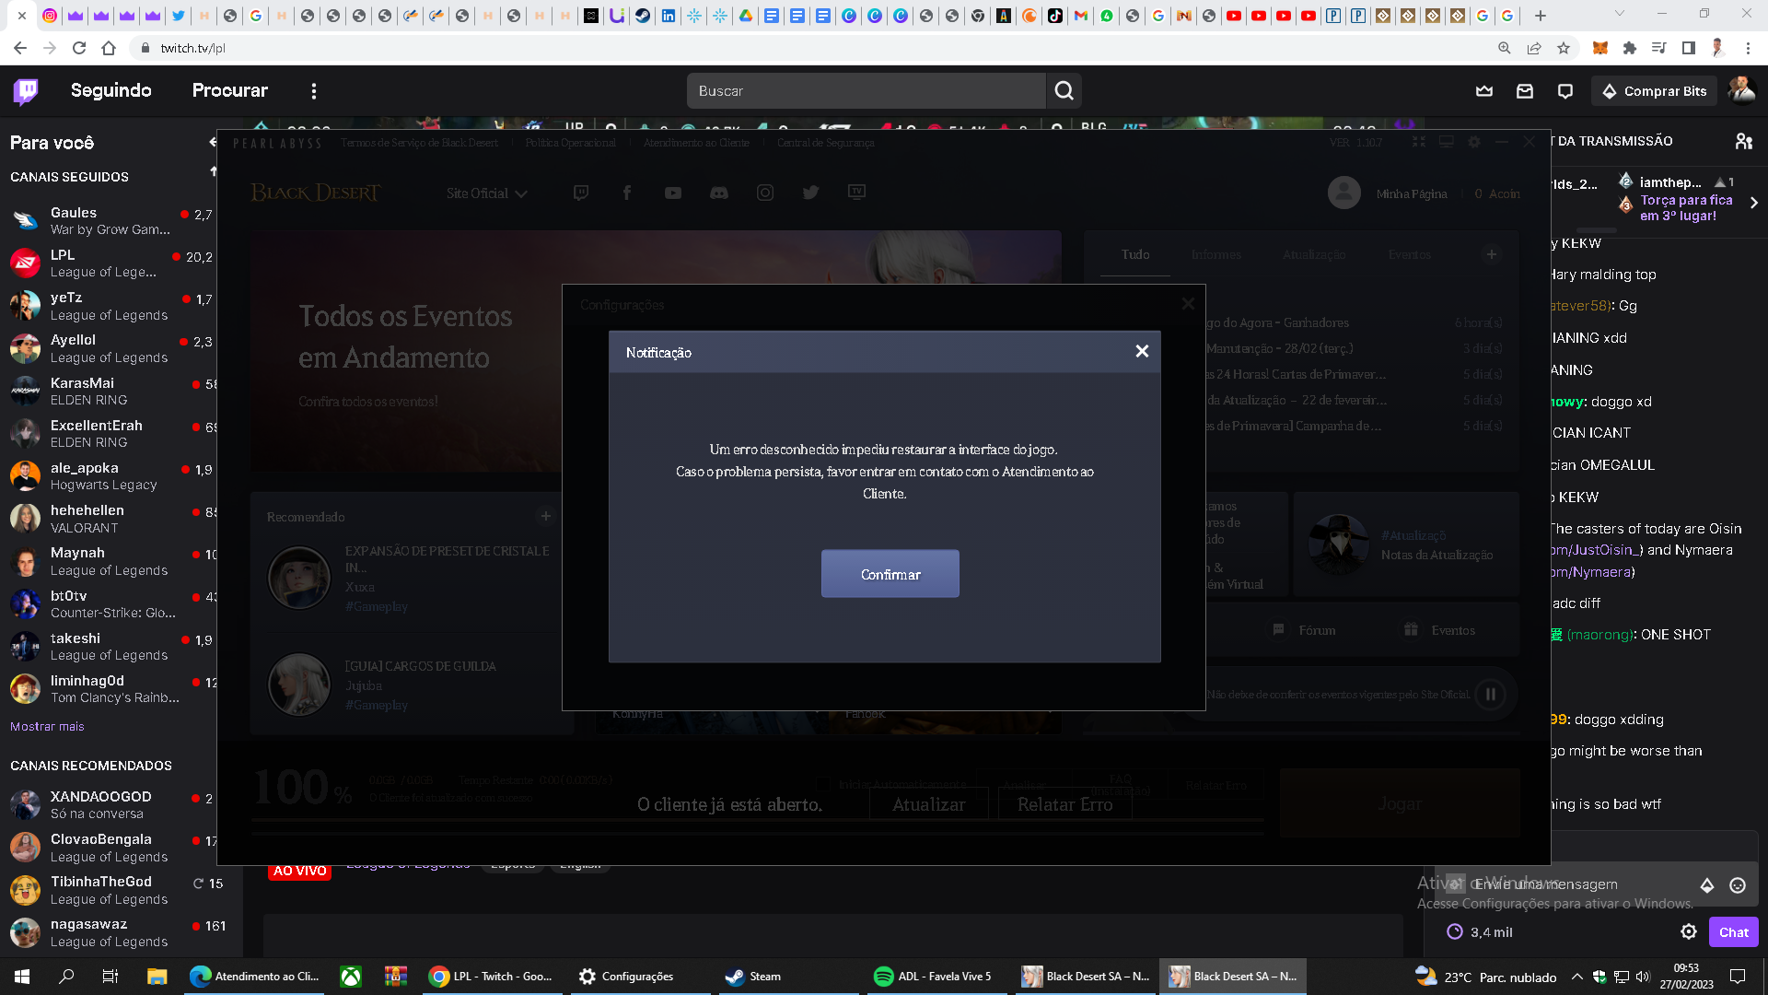The width and height of the screenshot is (1768, 995).
Task: Open the chat community users icon
Action: point(1744,141)
